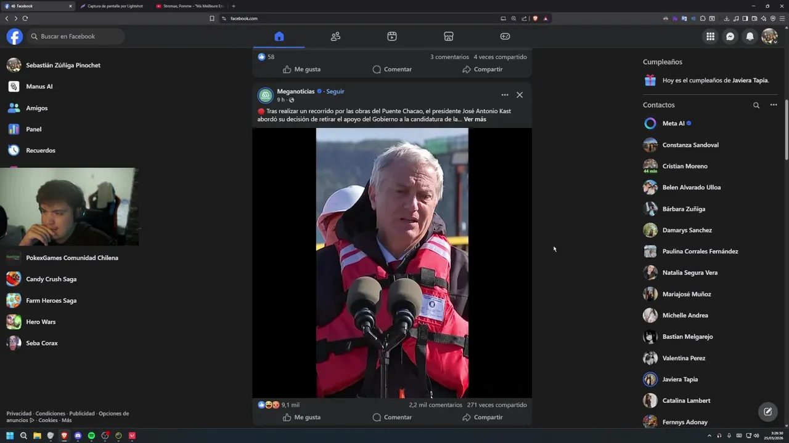
Task: Open the browser extensions puzzle icon
Action: pos(703,18)
